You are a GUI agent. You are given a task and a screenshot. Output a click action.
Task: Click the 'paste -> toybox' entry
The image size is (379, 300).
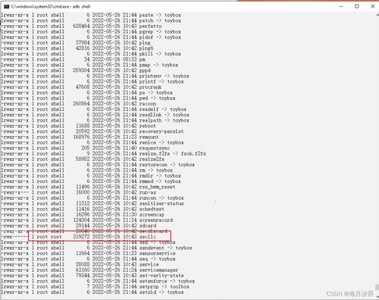pos(160,15)
